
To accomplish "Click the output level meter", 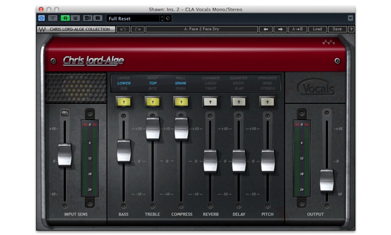I will point(302,159).
